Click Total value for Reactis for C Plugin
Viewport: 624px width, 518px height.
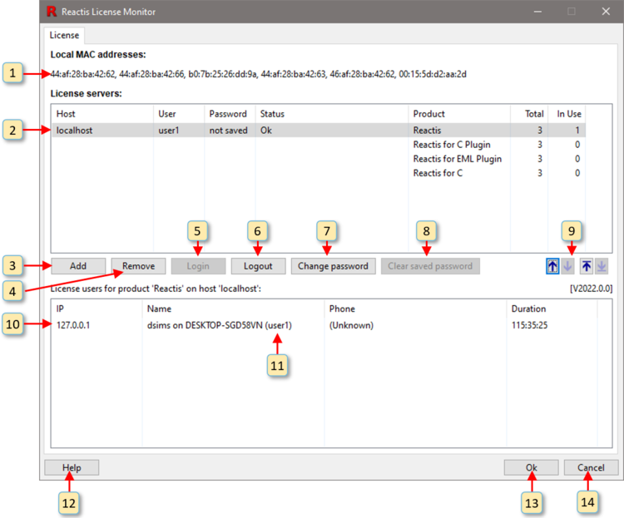[540, 145]
